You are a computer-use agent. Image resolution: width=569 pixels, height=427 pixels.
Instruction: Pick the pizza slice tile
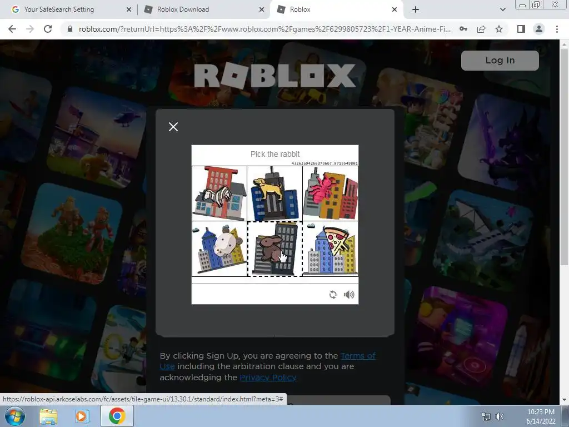pos(330,249)
